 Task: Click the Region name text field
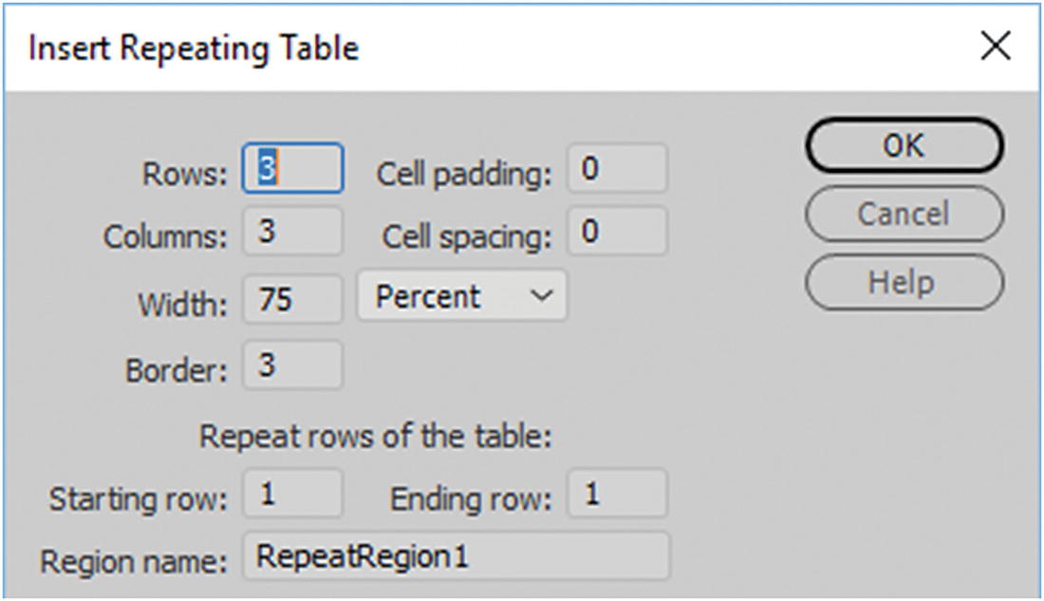(457, 556)
